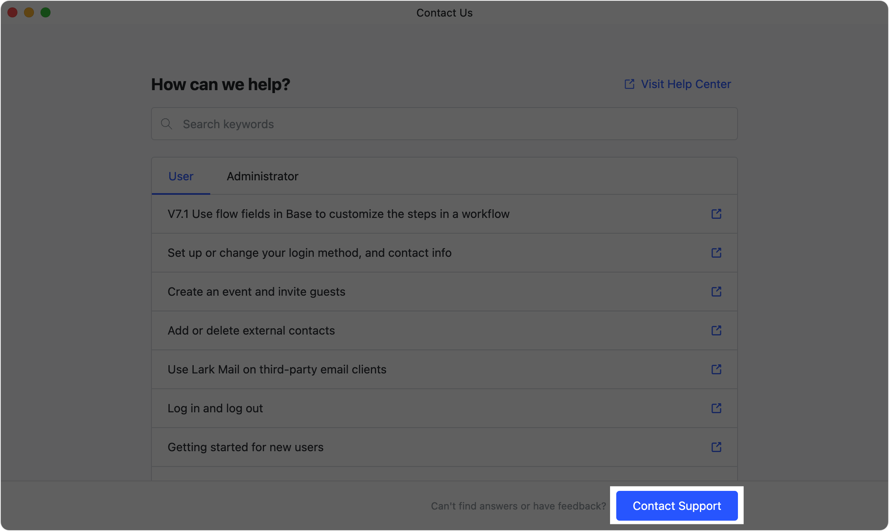Open Set up or change login method article
This screenshot has height=531, width=889.
click(x=309, y=253)
